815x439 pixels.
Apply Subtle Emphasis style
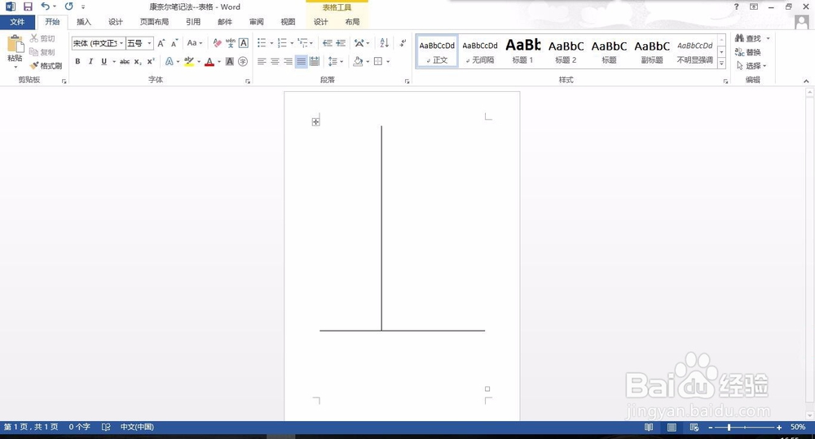point(695,51)
